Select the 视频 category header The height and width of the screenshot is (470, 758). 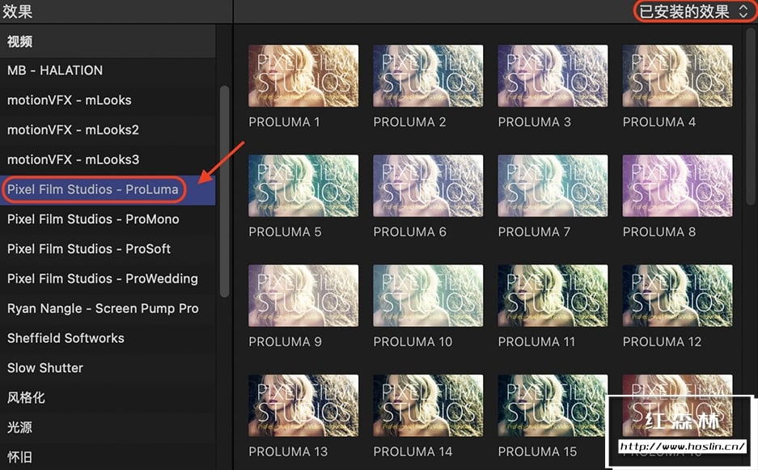tap(108, 41)
